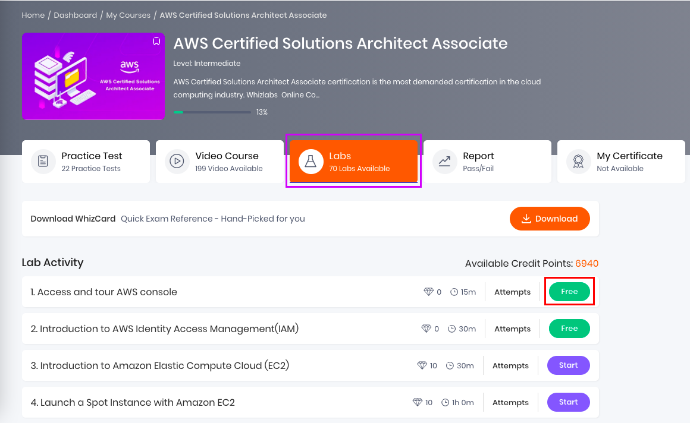Click the 'Lab Activity' heading
Viewport: 690px width, 423px height.
(52, 263)
